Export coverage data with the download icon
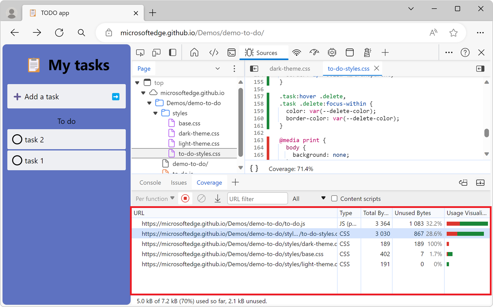493x307 pixels. [x=218, y=198]
